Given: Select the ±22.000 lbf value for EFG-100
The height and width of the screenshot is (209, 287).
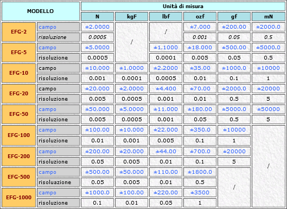Looking at the screenshot, I should 166,130.
